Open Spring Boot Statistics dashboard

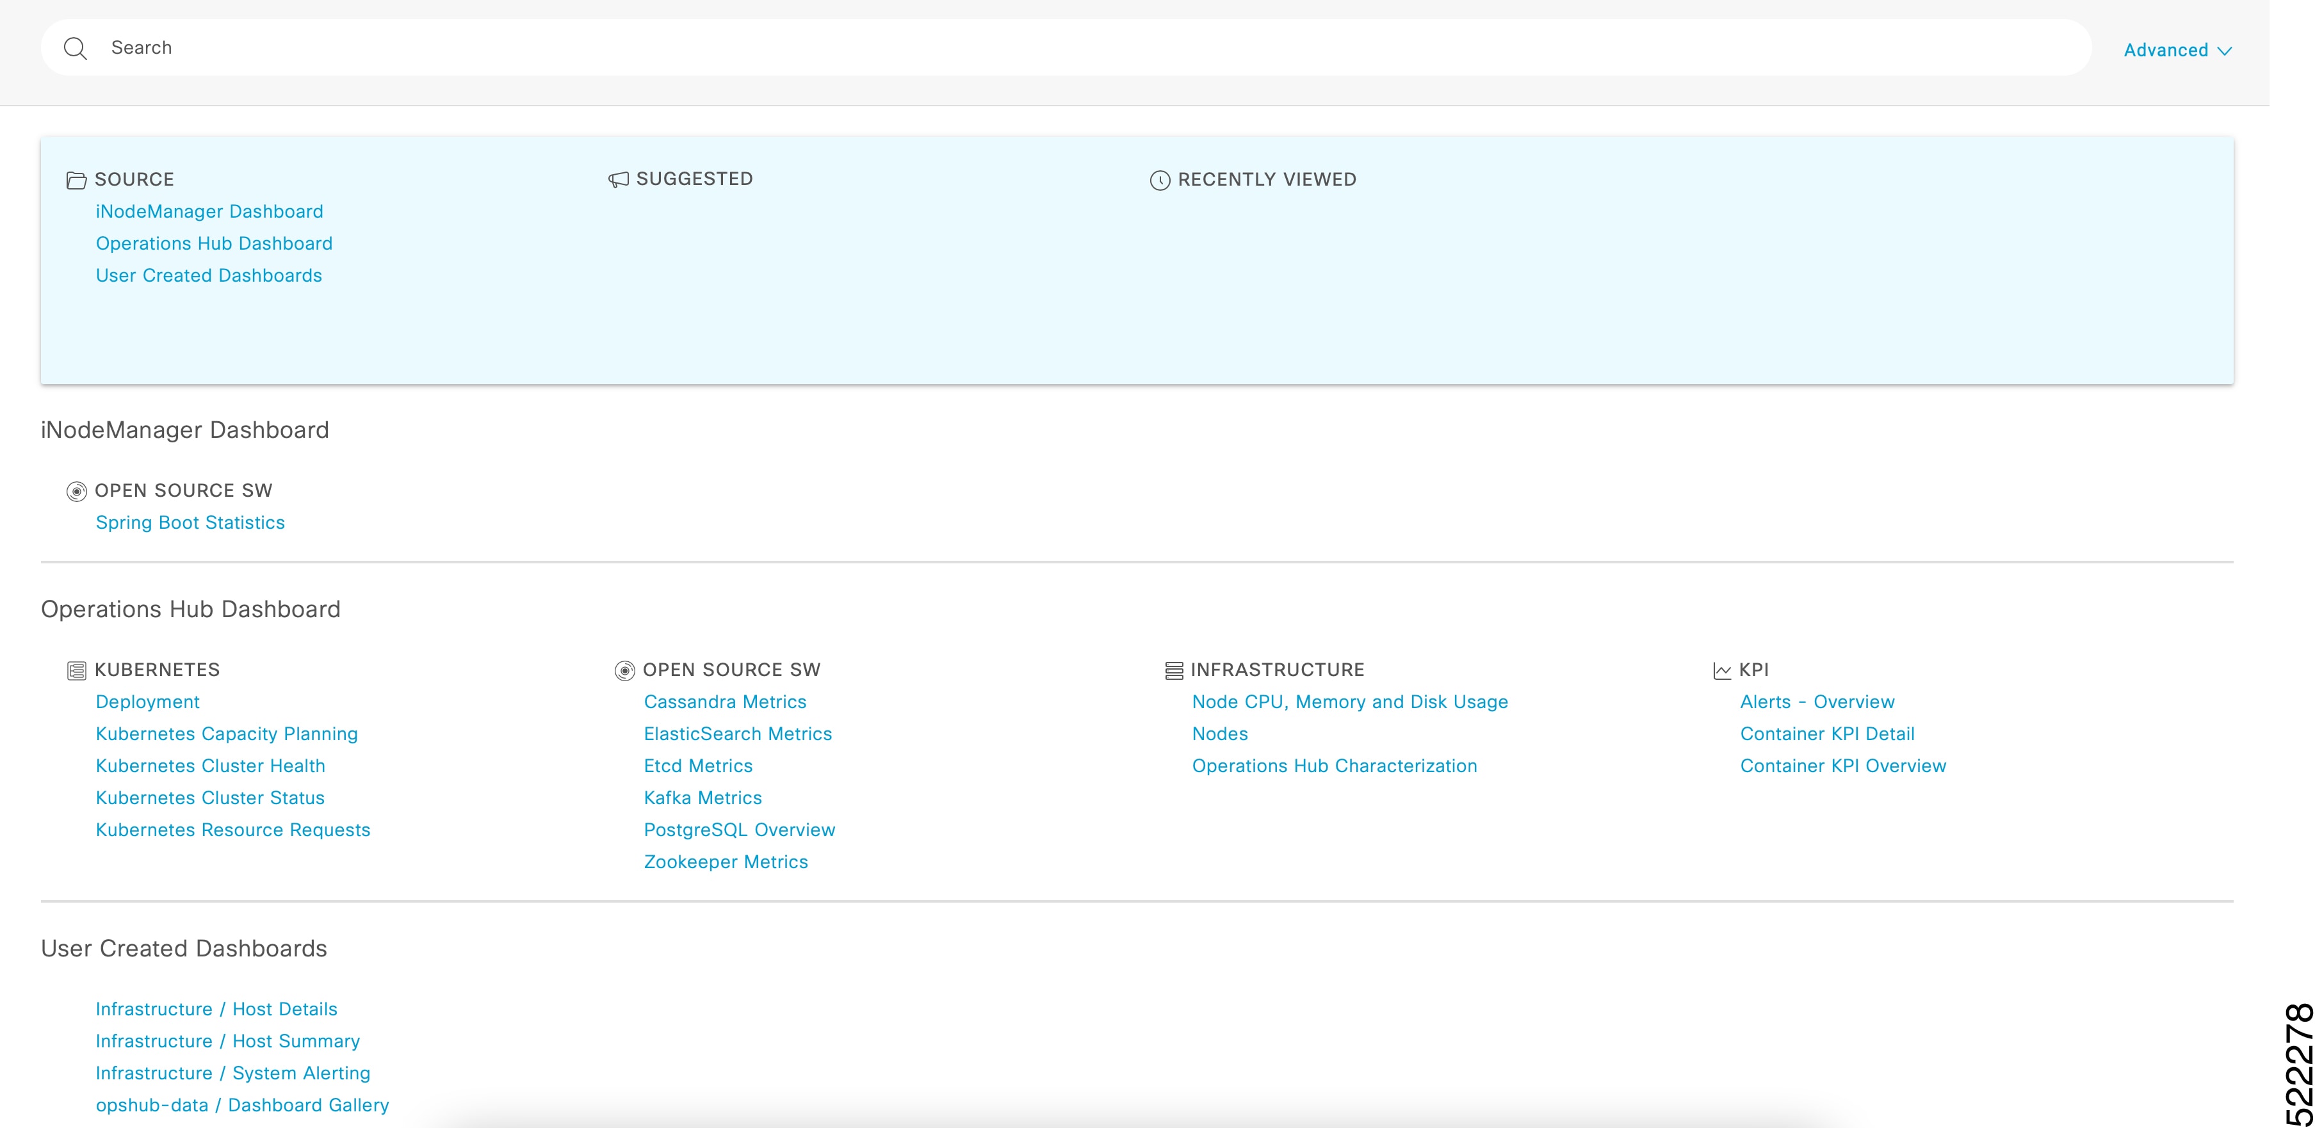click(190, 522)
